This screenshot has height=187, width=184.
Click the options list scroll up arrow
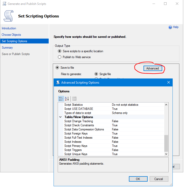click(x=166, y=105)
